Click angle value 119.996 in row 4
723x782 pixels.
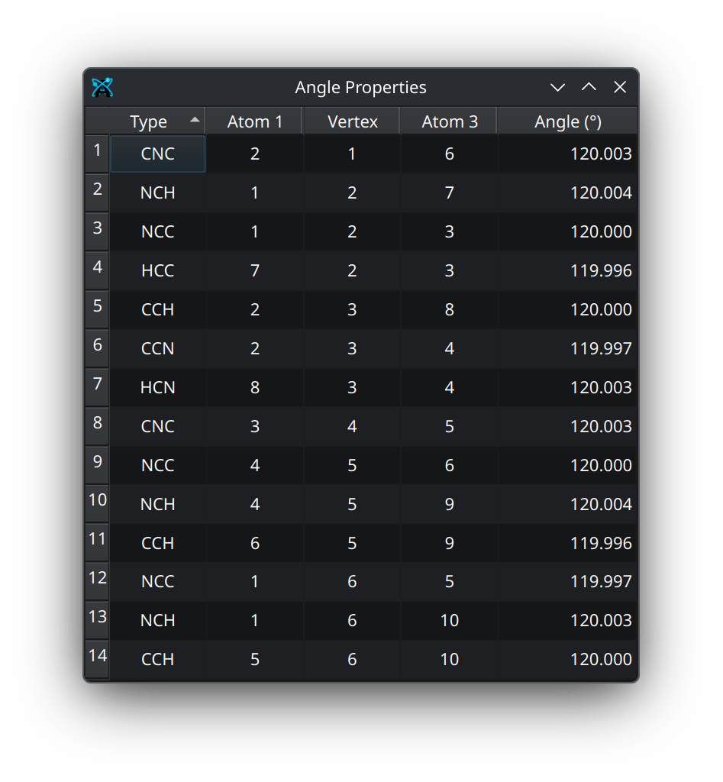(601, 271)
